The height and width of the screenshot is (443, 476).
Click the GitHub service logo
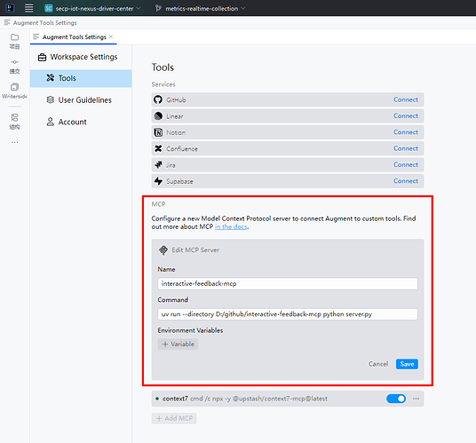coord(158,99)
